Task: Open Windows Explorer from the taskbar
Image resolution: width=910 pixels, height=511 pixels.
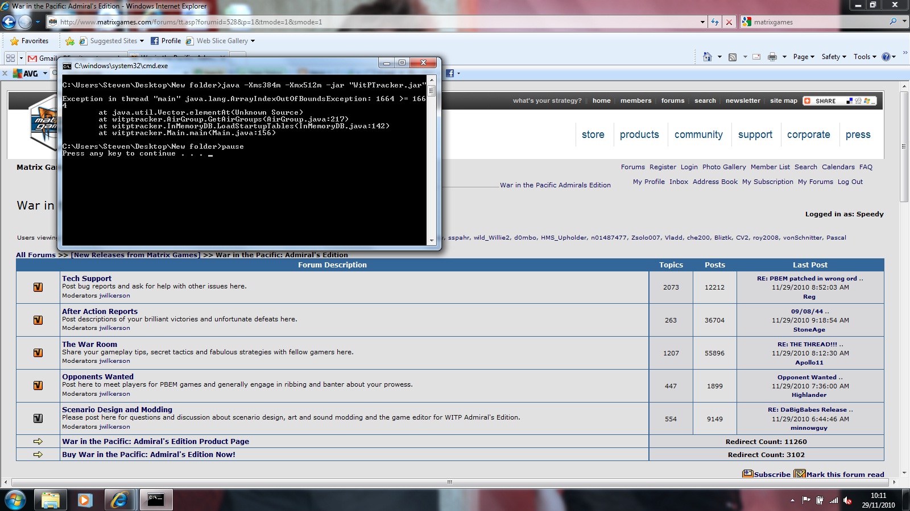Action: tap(50, 500)
